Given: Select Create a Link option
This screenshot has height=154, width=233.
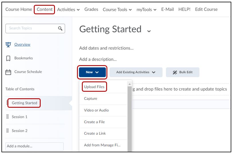Looking at the screenshot, I should [x=95, y=133].
